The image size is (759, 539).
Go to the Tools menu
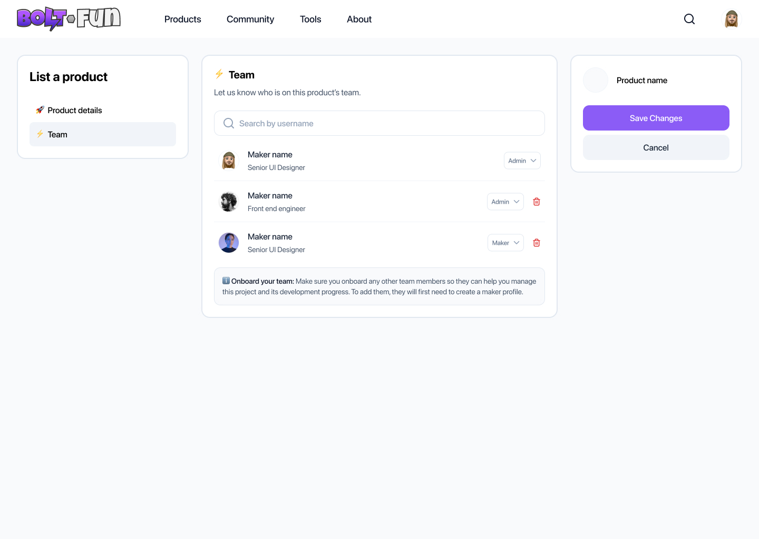click(310, 19)
